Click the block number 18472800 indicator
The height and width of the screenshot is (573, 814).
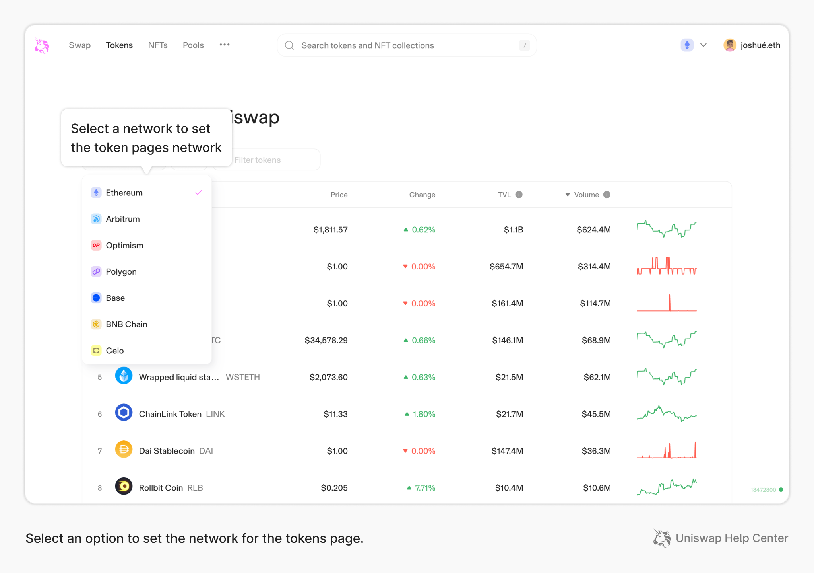click(x=763, y=490)
